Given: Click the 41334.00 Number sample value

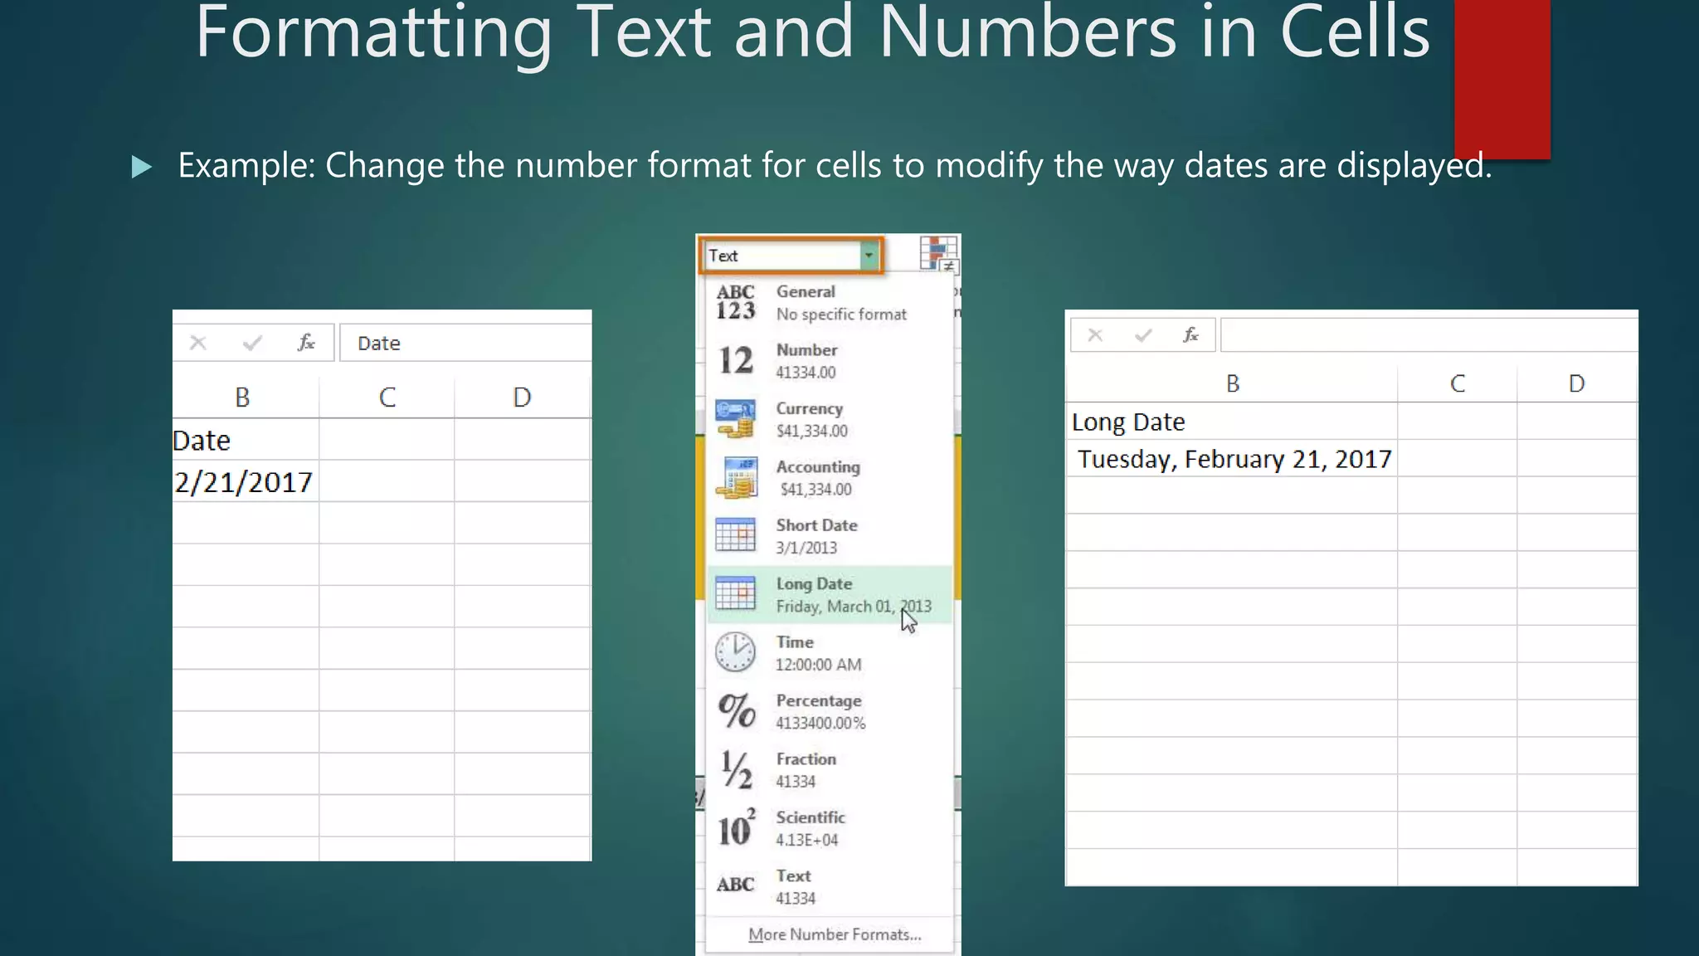Looking at the screenshot, I should pos(806,373).
